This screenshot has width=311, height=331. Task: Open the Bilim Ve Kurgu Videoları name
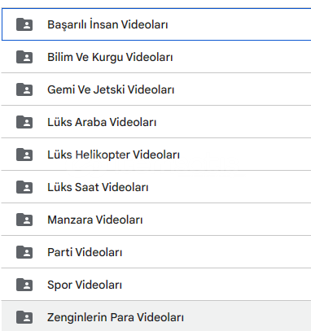[x=110, y=57]
